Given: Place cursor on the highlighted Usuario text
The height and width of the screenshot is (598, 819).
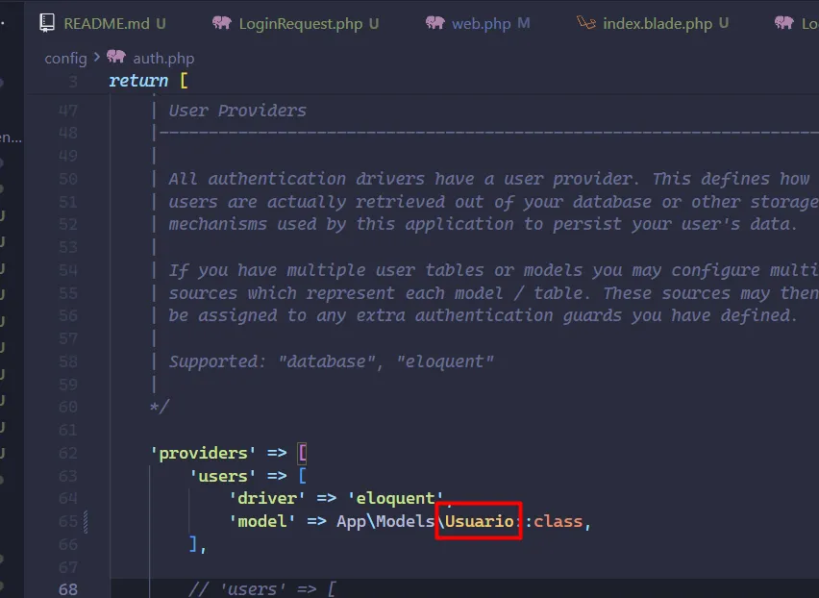Looking at the screenshot, I should (x=478, y=521).
